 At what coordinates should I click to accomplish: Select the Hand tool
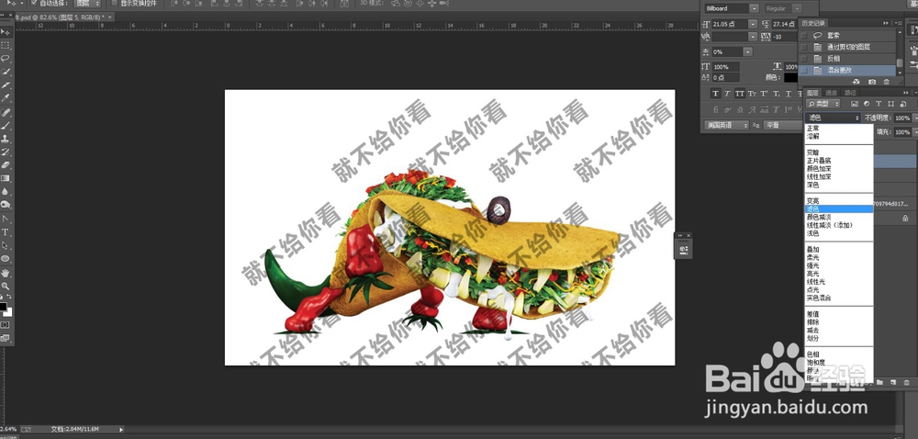pyautogui.click(x=6, y=273)
